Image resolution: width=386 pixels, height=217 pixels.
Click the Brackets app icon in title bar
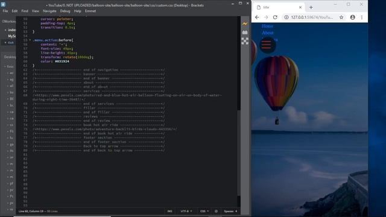pos(3,4)
